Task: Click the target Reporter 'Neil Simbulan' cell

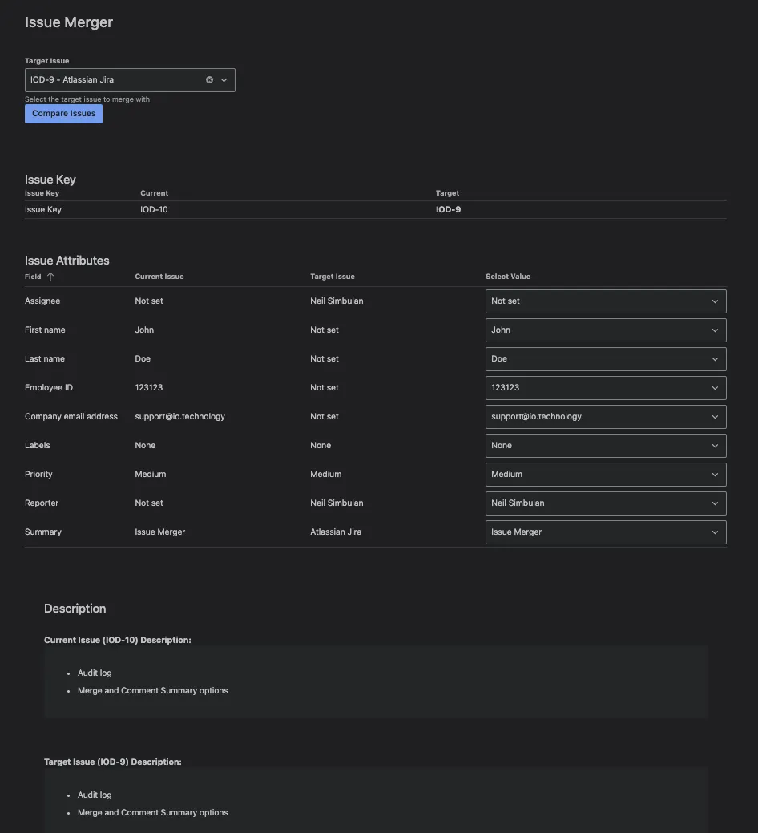Action: coord(337,503)
